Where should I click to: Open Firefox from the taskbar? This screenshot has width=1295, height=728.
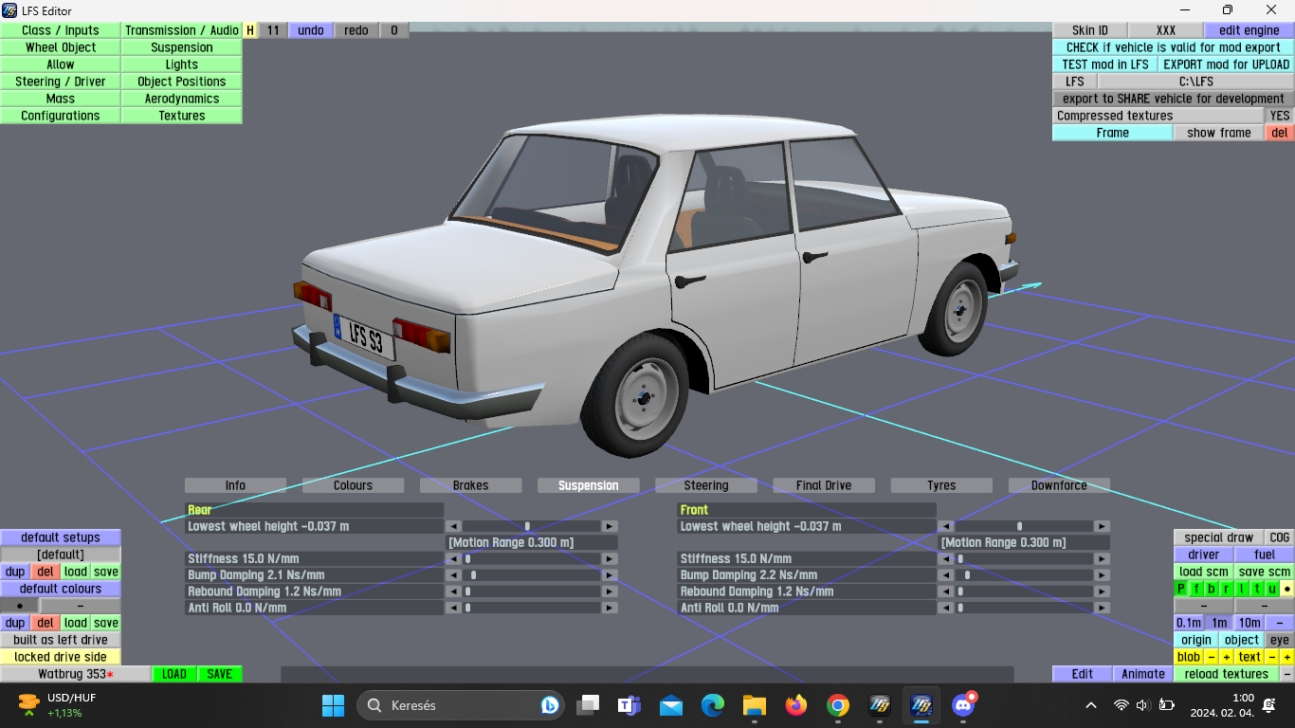pyautogui.click(x=795, y=705)
